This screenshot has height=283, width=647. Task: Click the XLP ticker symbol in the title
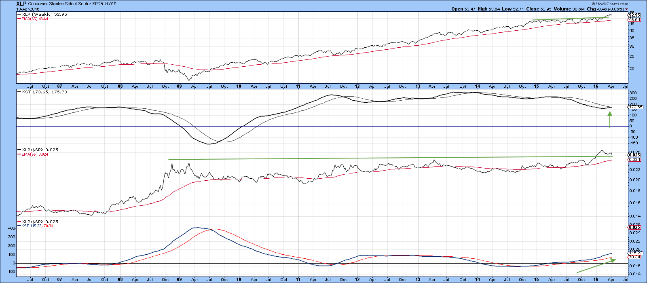click(x=21, y=4)
